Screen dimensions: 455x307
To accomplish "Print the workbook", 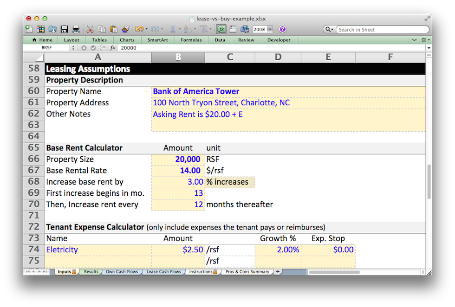I will [x=76, y=29].
